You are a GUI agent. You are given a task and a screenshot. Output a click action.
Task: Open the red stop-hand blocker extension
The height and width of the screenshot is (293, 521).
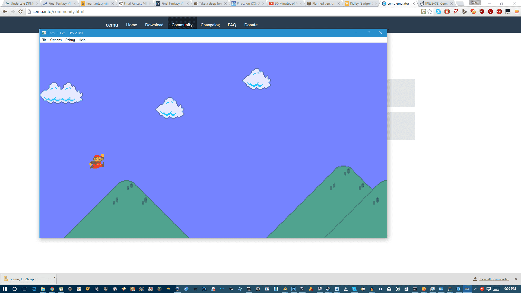click(447, 11)
